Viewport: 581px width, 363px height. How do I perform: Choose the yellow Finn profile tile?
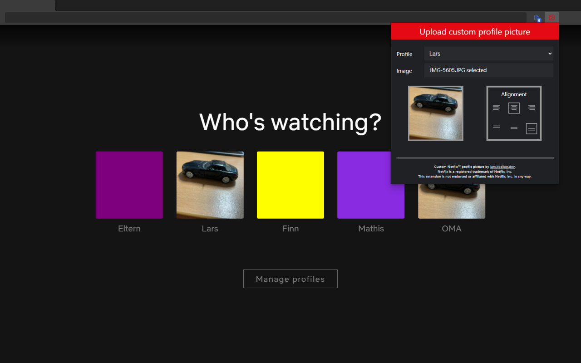(x=290, y=185)
